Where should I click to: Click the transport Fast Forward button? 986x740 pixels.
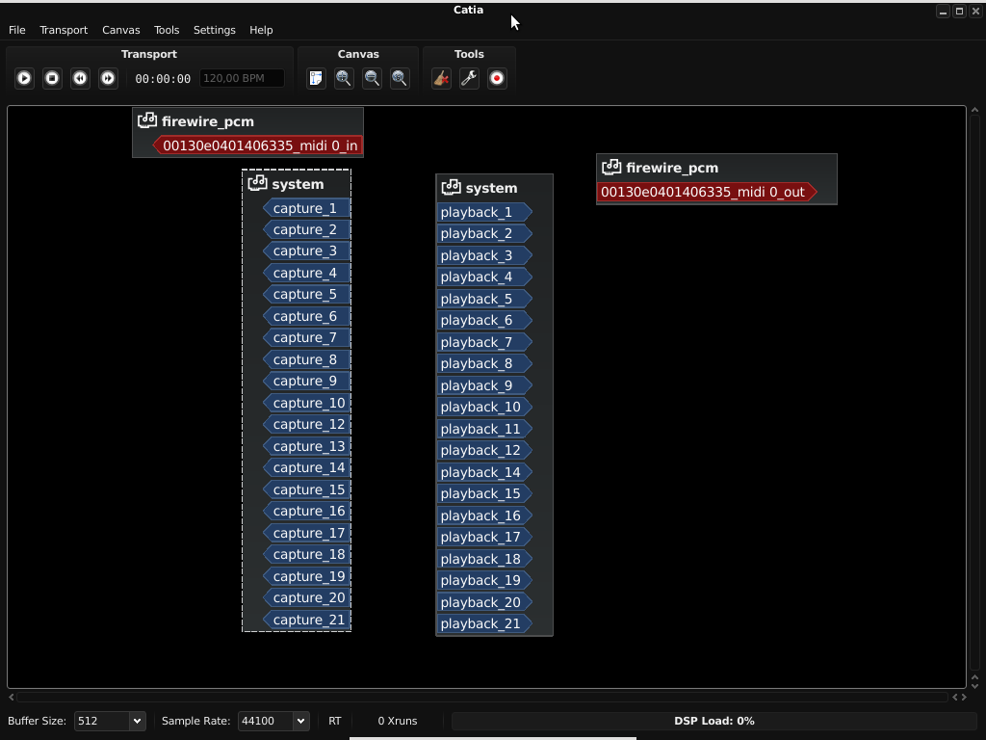point(108,78)
